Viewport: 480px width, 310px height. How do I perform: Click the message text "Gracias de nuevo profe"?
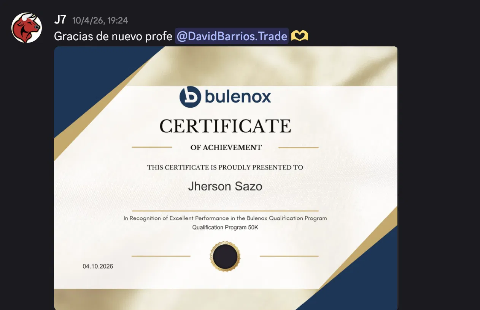tap(113, 36)
